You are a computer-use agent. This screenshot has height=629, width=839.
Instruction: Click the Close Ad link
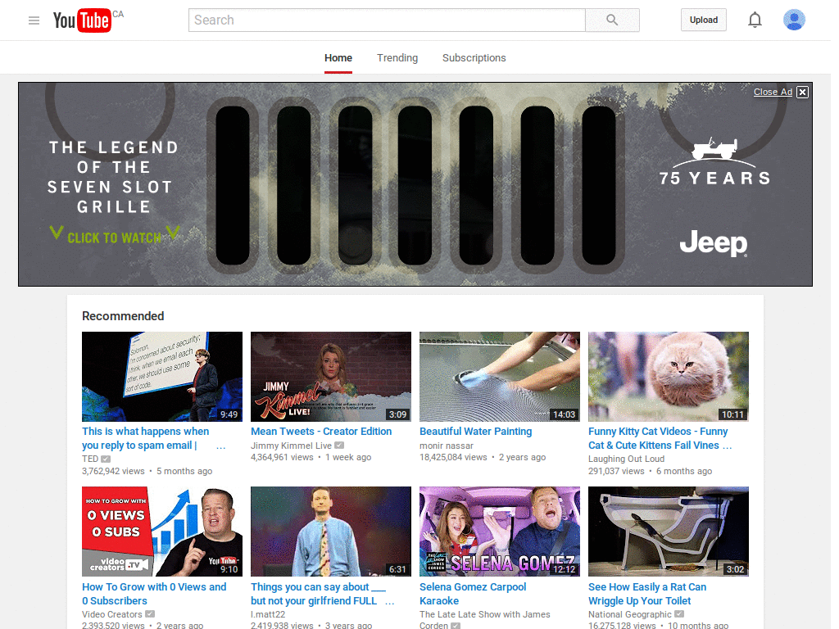(773, 92)
